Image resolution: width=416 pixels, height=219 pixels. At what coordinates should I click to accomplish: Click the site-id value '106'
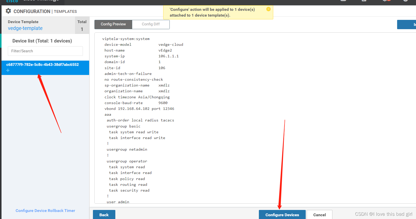coord(162,68)
